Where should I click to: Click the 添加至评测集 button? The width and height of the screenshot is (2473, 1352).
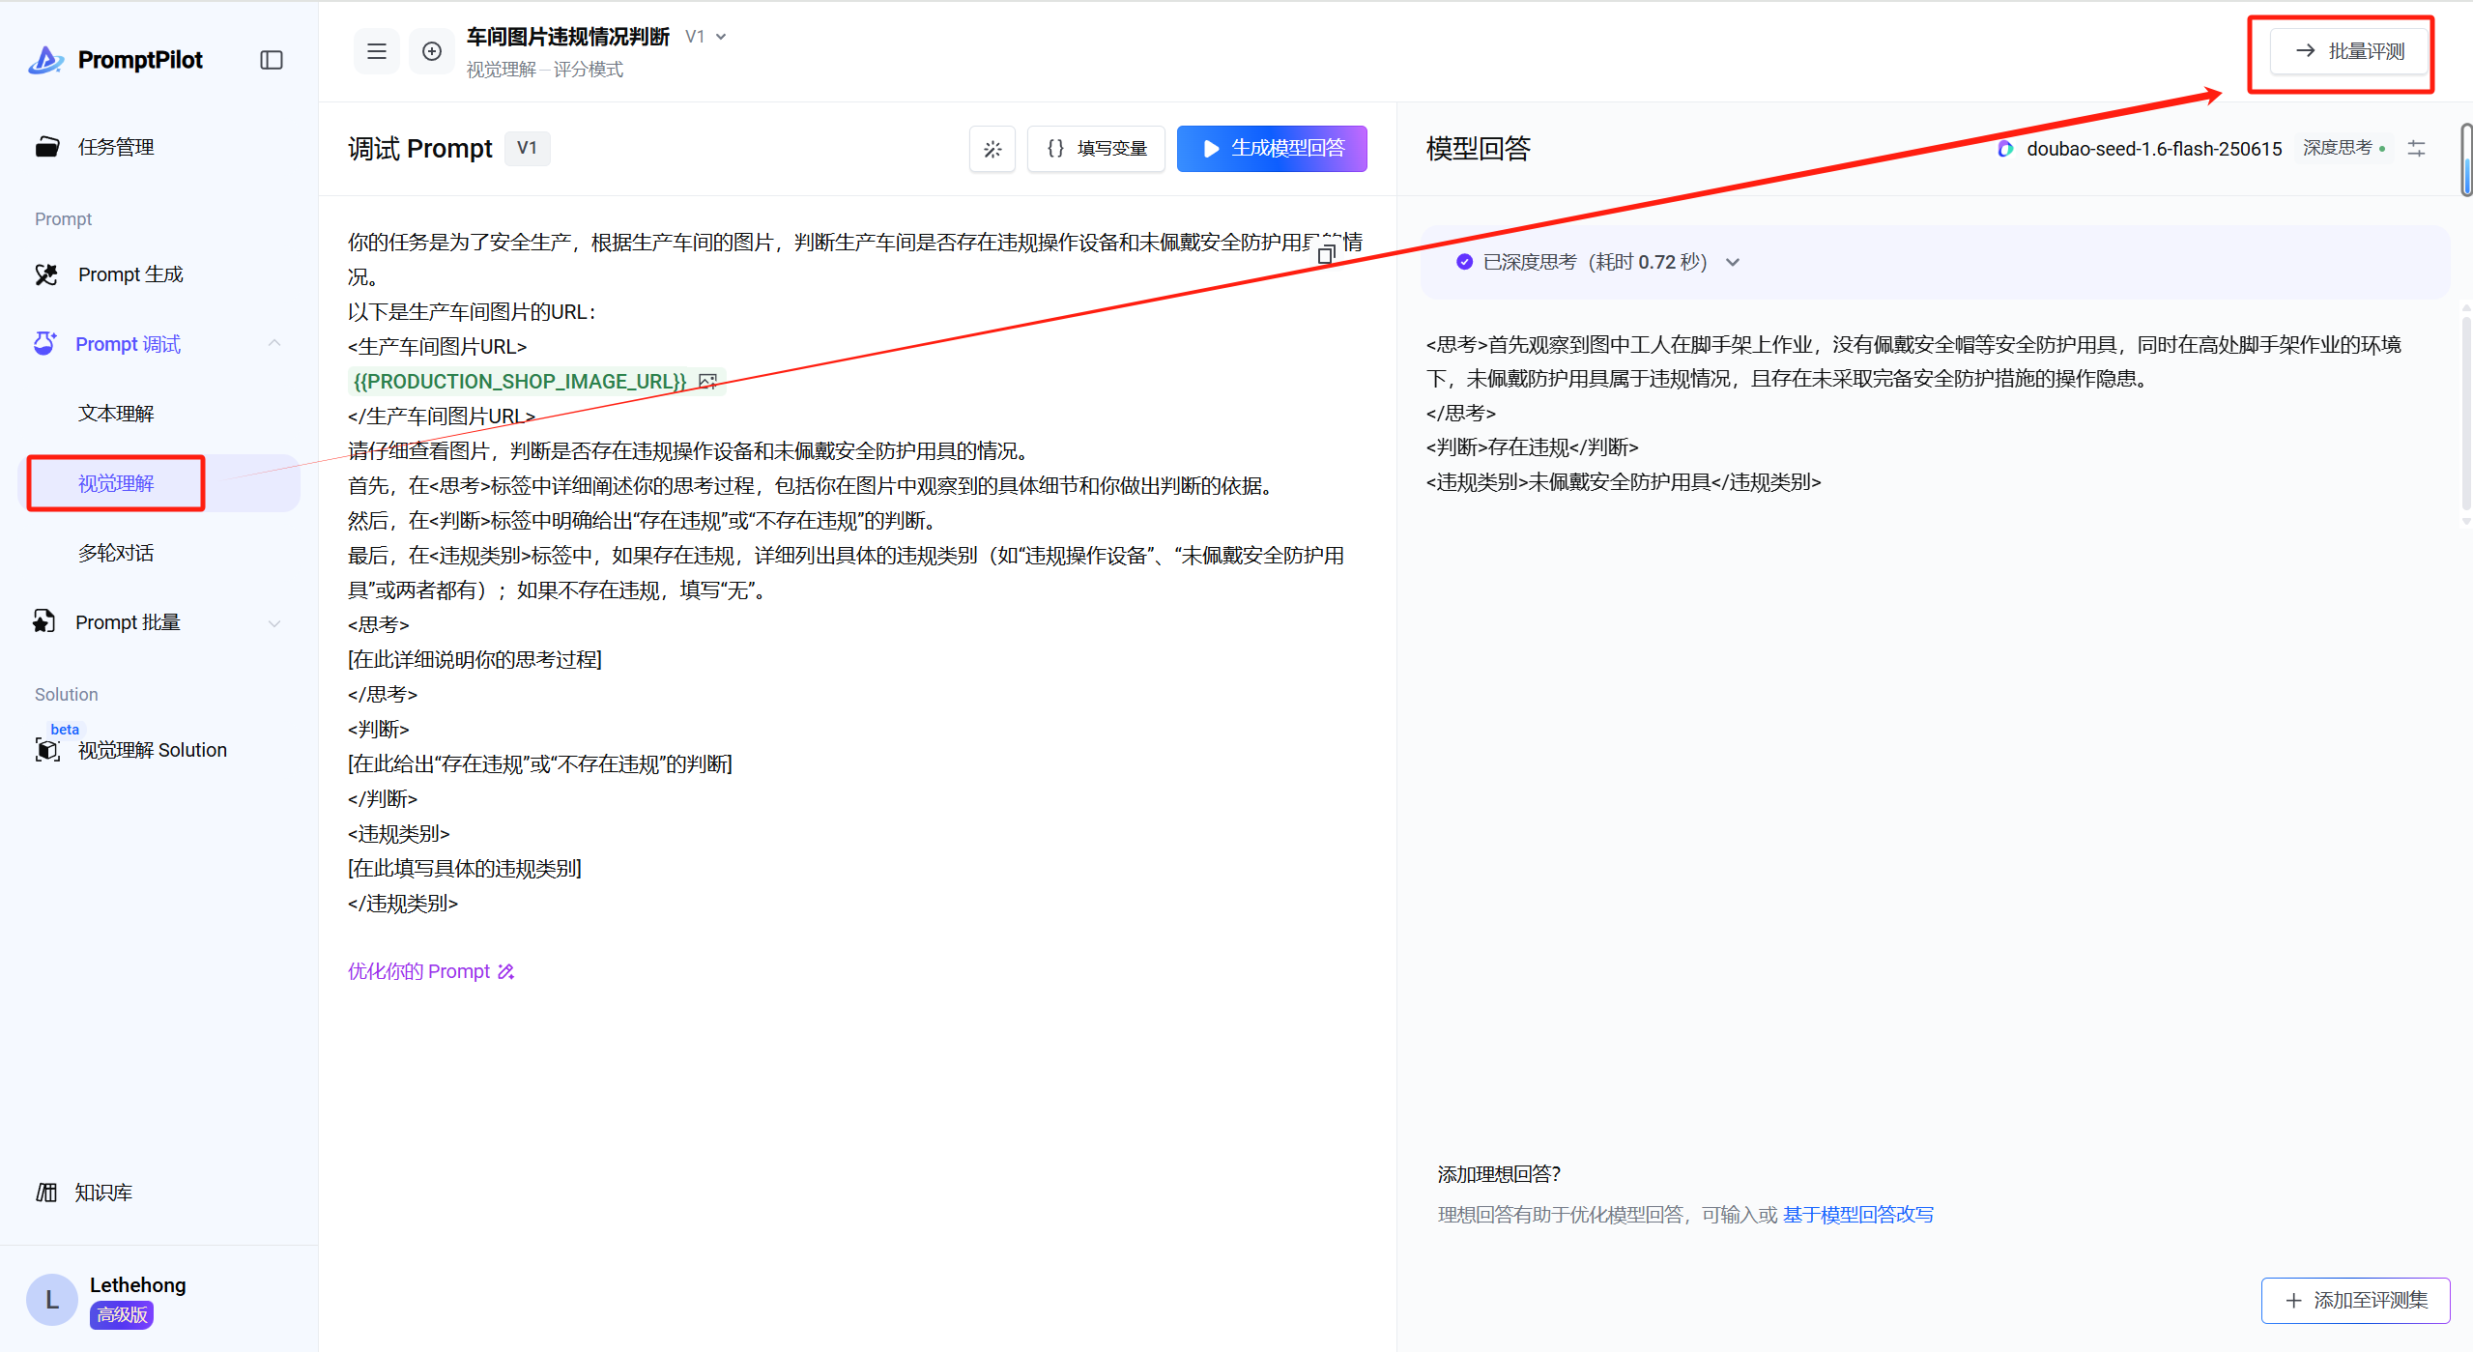[2355, 1301]
